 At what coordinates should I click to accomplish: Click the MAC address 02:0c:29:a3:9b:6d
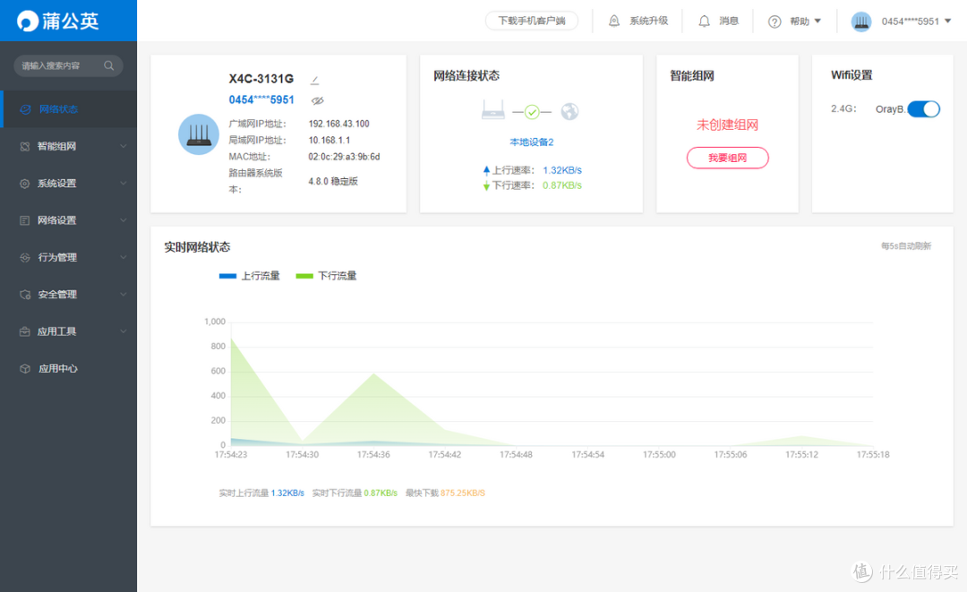coord(344,157)
